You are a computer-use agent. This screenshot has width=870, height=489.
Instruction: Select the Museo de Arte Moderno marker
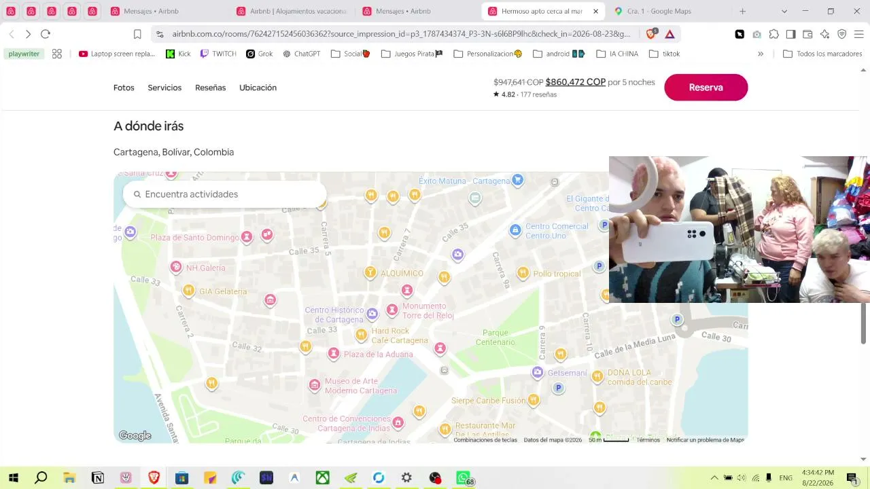[x=314, y=385]
